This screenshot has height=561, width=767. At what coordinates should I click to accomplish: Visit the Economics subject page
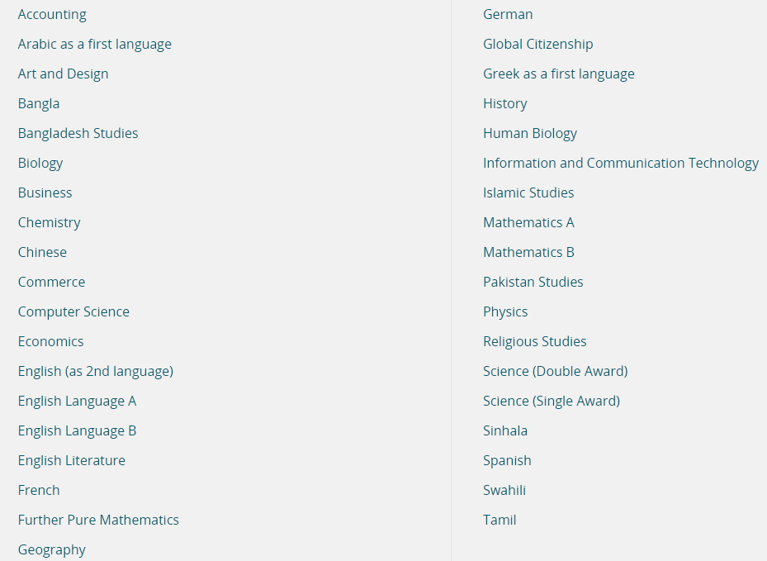tap(51, 342)
